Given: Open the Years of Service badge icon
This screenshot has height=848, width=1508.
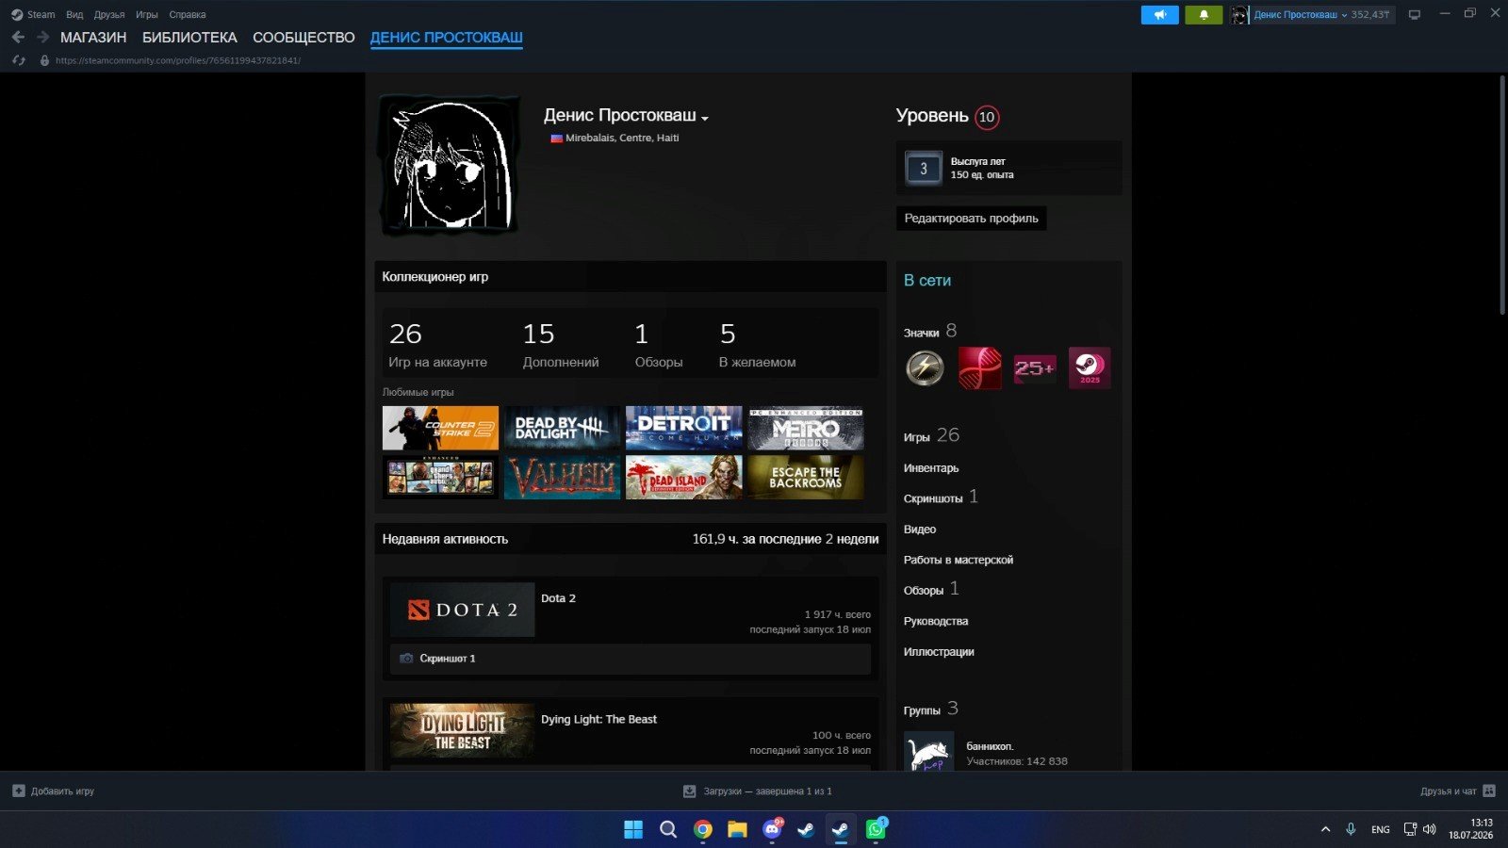Looking at the screenshot, I should coord(923,169).
